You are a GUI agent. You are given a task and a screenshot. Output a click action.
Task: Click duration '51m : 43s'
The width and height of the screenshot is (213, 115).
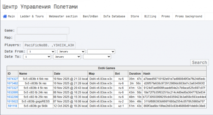(x=135, y=106)
